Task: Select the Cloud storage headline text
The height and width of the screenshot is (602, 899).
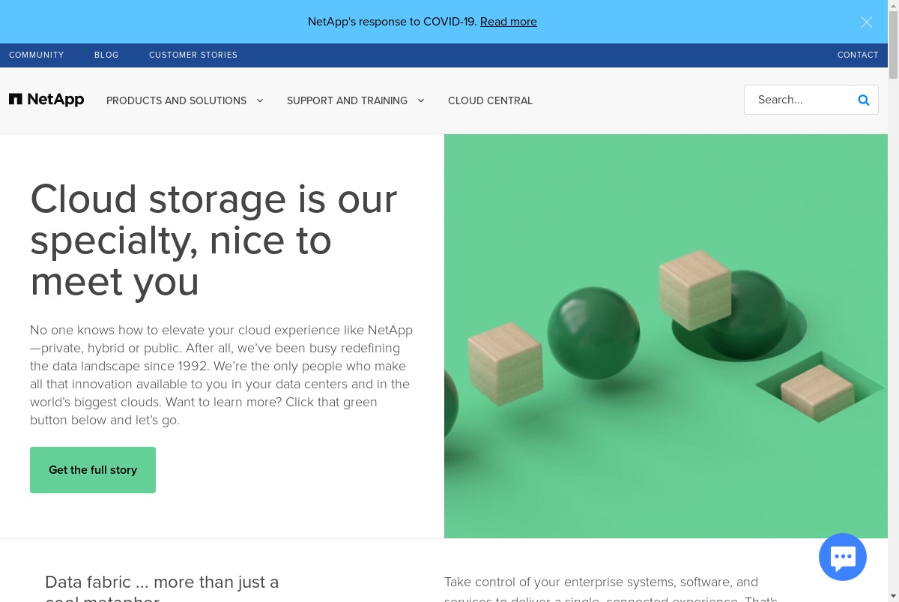Action: click(214, 240)
